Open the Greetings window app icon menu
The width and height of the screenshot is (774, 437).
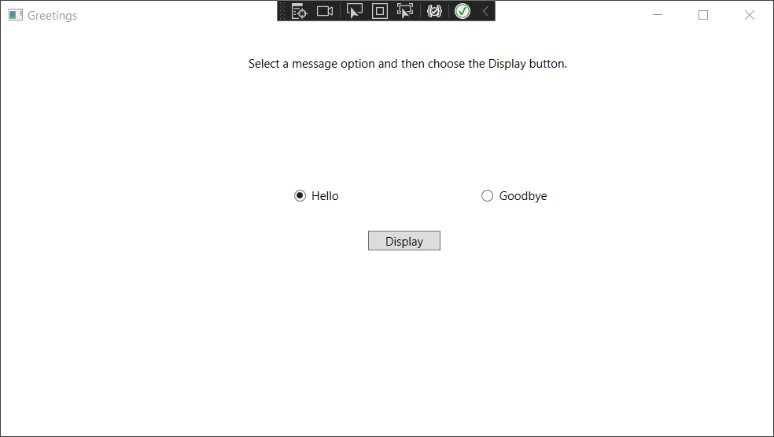pyautogui.click(x=15, y=15)
